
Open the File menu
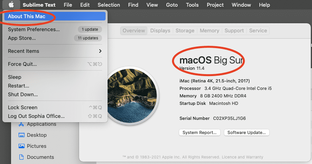pyautogui.click(x=68, y=5)
